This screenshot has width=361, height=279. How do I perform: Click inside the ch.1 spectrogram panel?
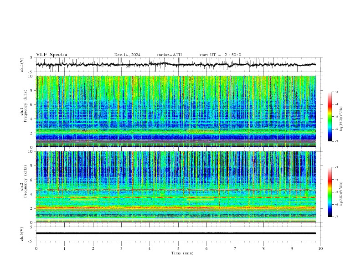175,111
